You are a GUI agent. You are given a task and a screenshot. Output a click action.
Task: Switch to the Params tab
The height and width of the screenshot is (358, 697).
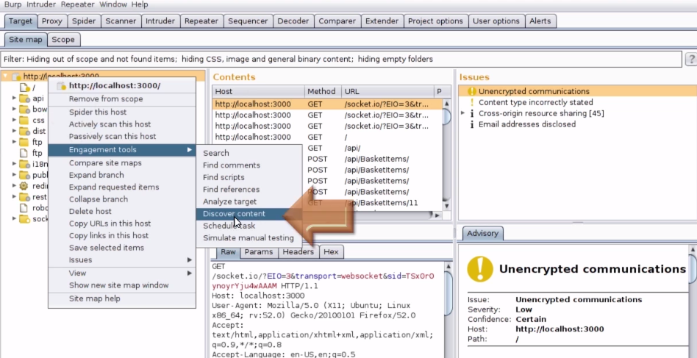259,252
